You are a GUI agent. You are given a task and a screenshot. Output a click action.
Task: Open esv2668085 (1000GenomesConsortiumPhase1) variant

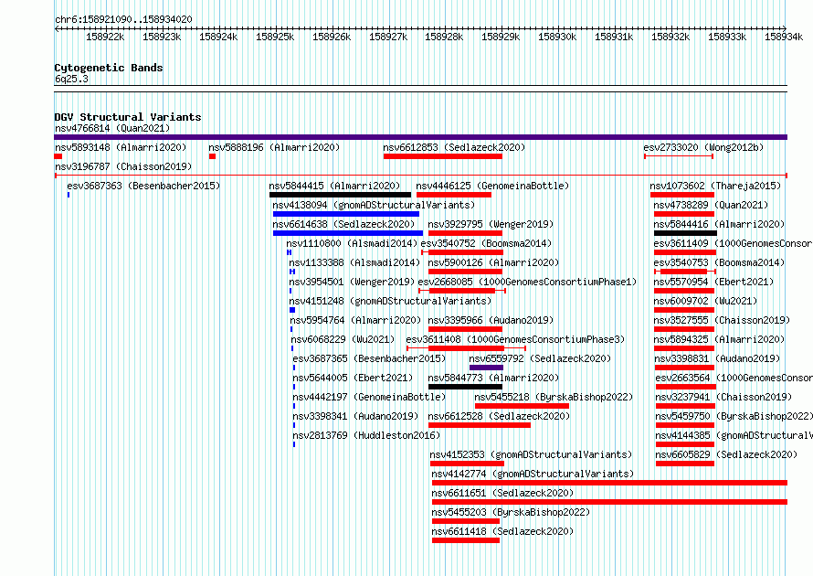527,282
